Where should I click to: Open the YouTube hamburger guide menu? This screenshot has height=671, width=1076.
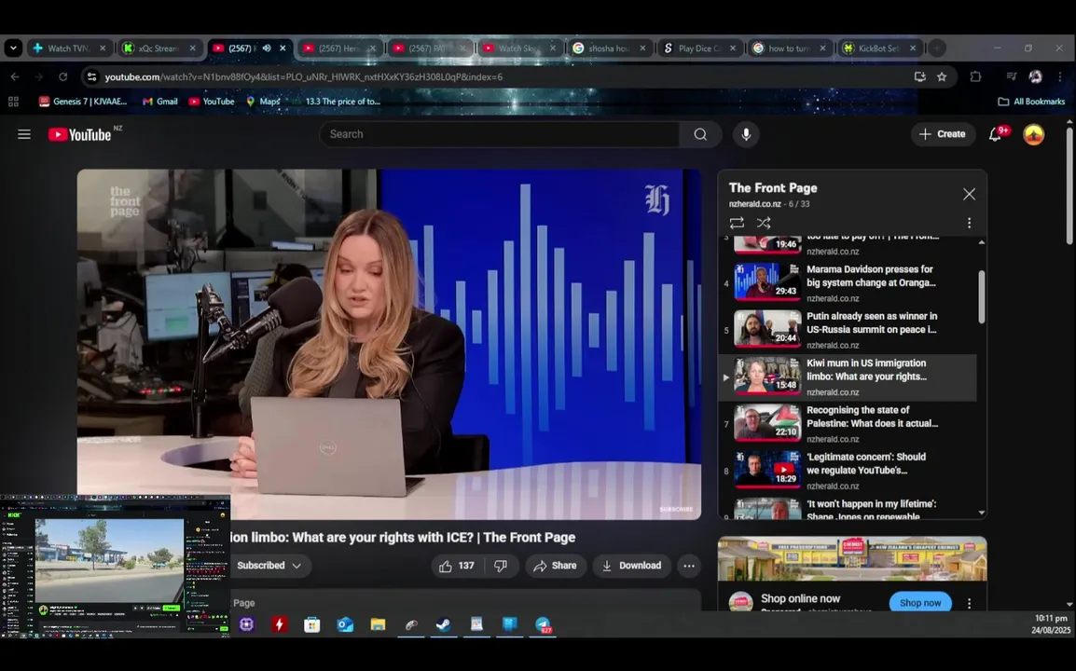[x=24, y=134]
